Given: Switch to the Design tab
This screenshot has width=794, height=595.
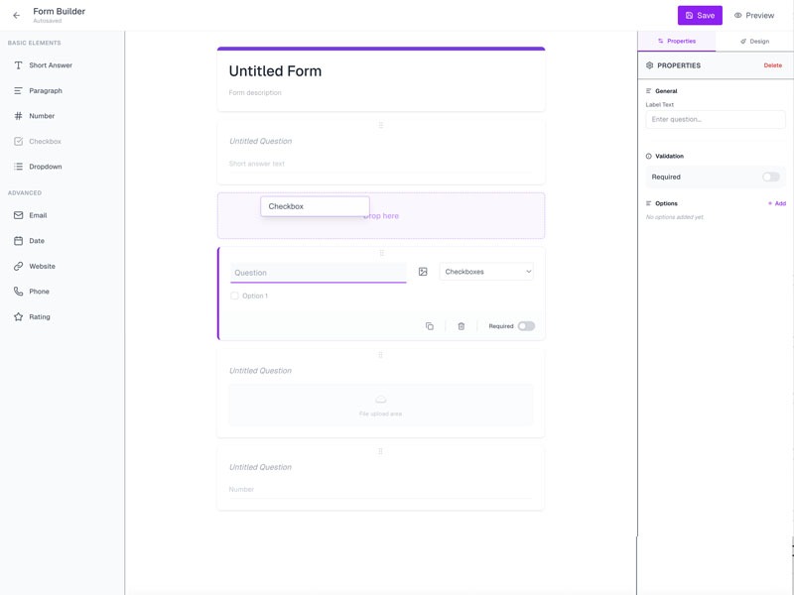Looking at the screenshot, I should point(754,41).
